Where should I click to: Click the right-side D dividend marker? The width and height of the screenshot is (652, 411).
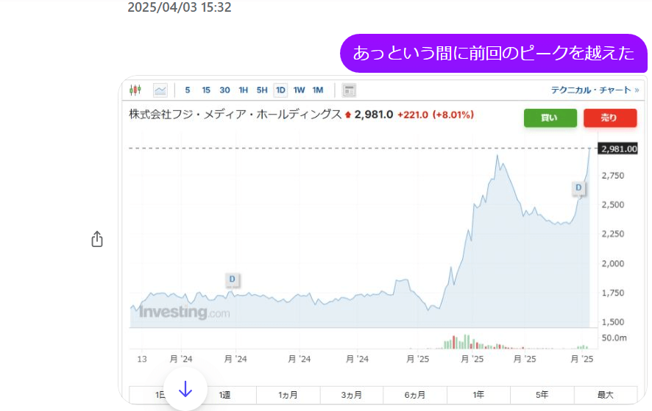click(578, 188)
